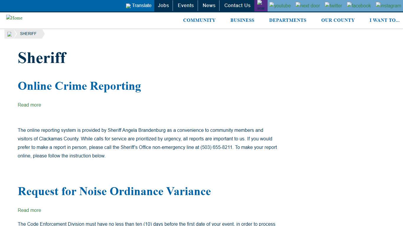Open the Translate language option
The image size is (403, 226).
click(139, 6)
